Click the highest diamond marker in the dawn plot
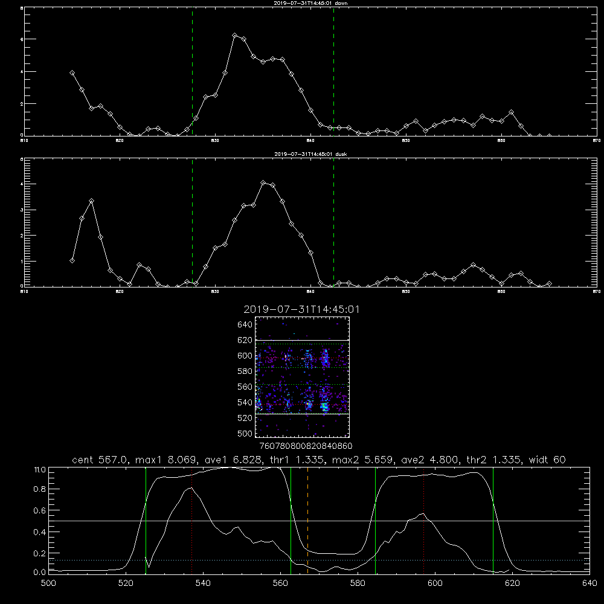This screenshot has height=604, width=604. pos(234,36)
